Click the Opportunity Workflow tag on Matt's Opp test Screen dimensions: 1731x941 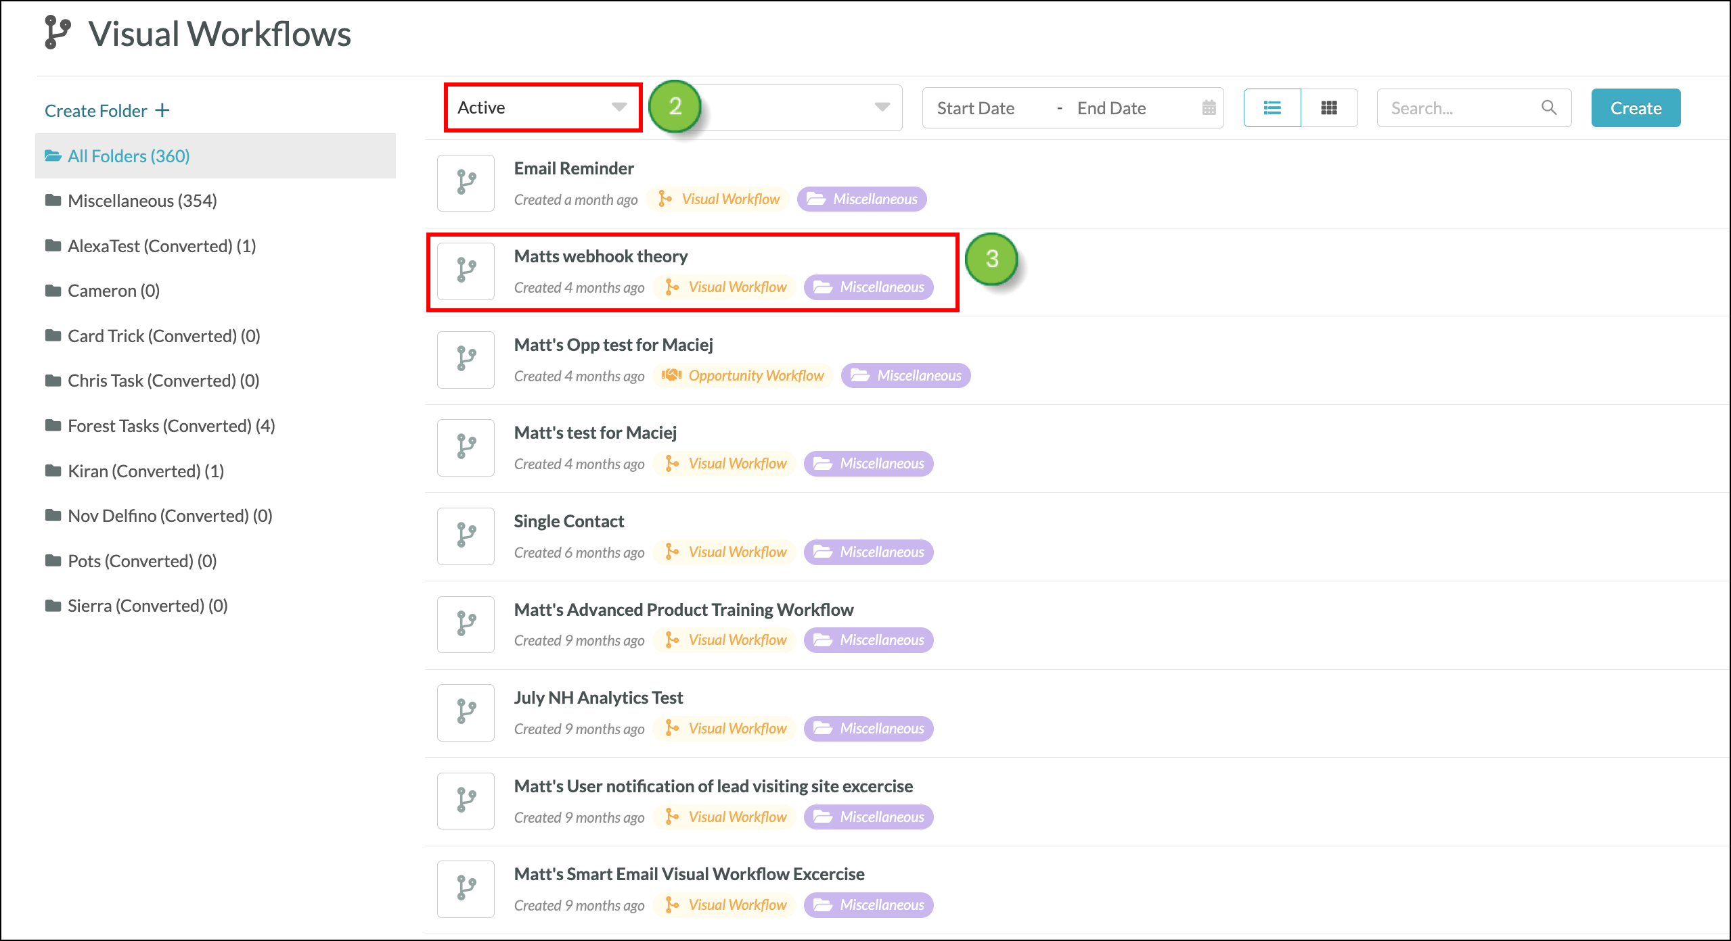tap(744, 376)
